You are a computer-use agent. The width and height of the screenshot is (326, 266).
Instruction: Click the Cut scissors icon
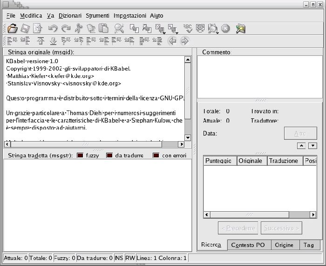pos(79,28)
